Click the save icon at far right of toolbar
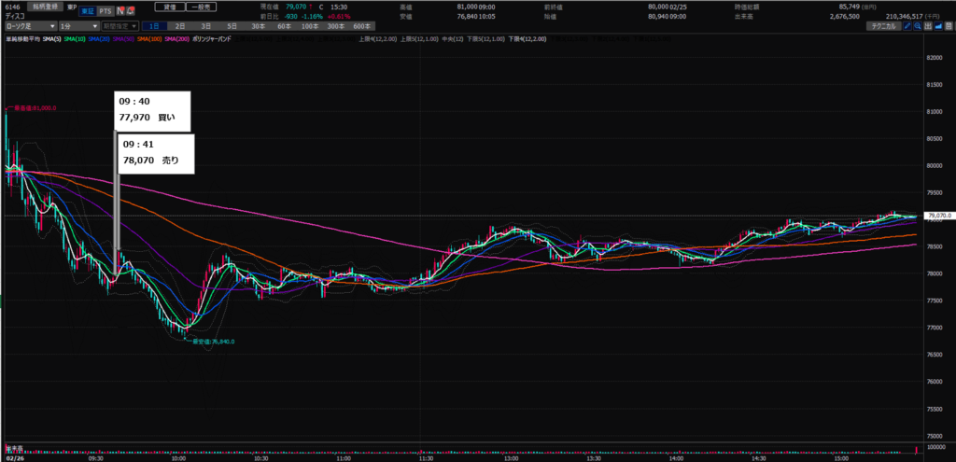 coord(949,27)
